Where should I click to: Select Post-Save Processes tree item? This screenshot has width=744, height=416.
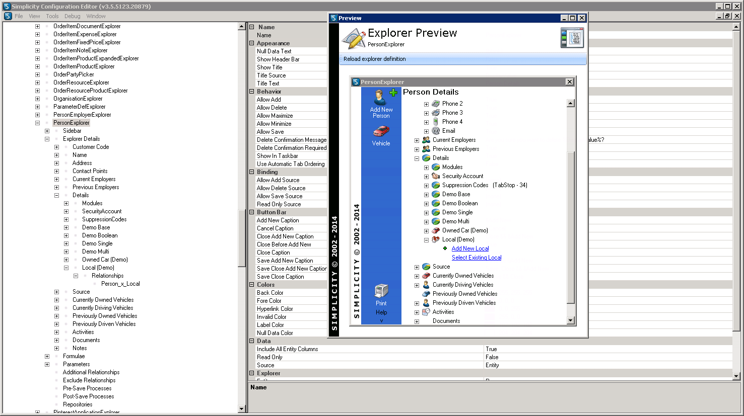(88, 396)
